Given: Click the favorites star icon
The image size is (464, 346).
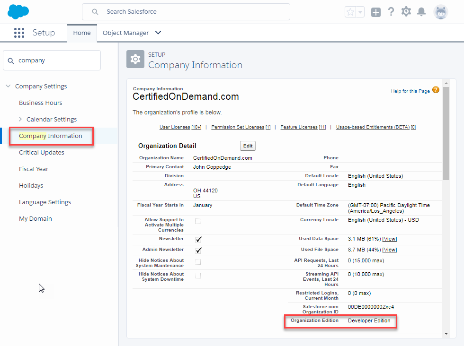Looking at the screenshot, I should [350, 12].
